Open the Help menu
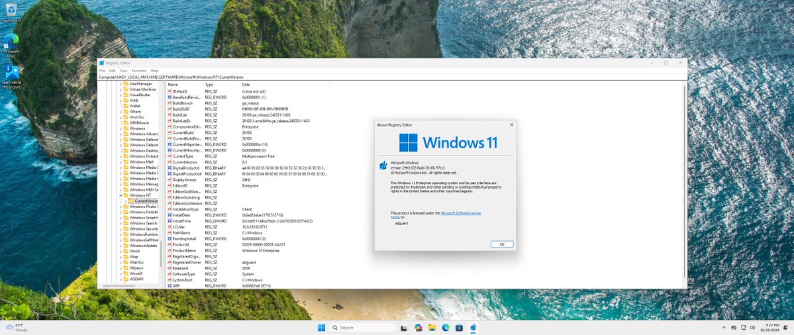Screen dimensions: 794x335 click(x=154, y=71)
